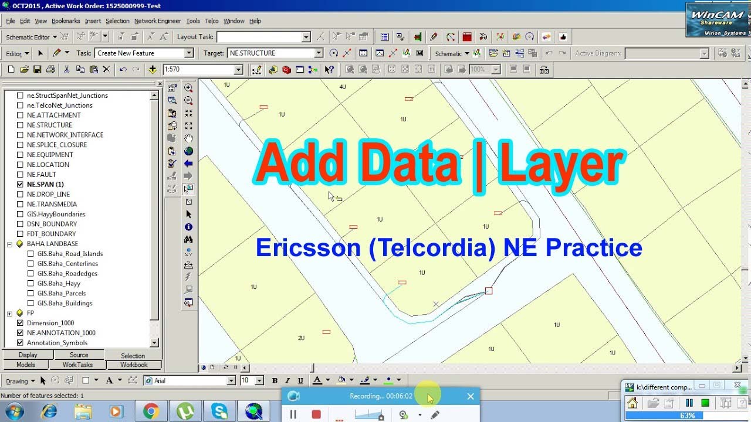Zoom to full extent globe icon
751x422 pixels.
tap(188, 151)
